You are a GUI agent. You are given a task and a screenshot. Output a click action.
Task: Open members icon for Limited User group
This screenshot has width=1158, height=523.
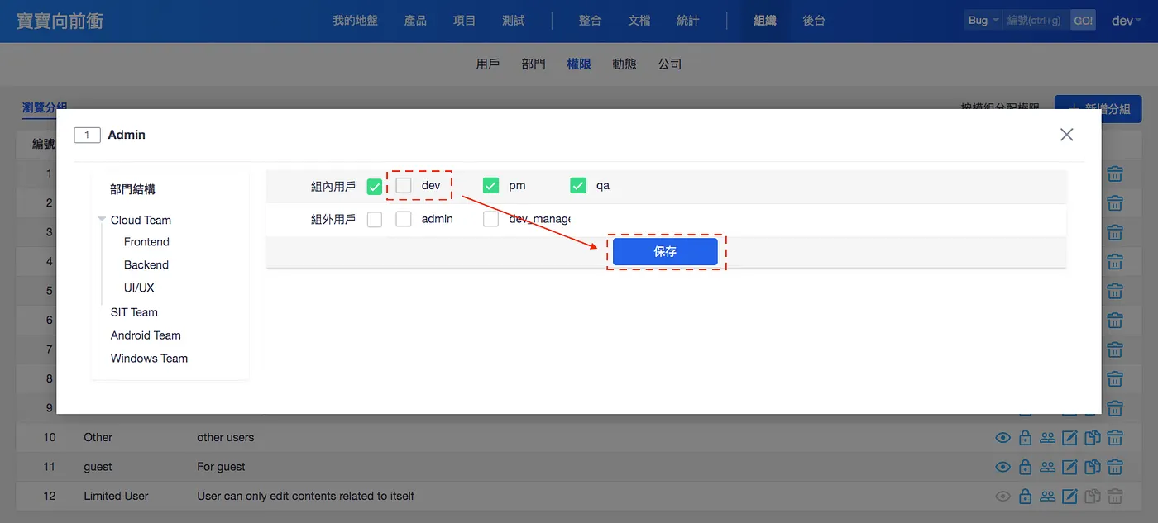[x=1047, y=497]
